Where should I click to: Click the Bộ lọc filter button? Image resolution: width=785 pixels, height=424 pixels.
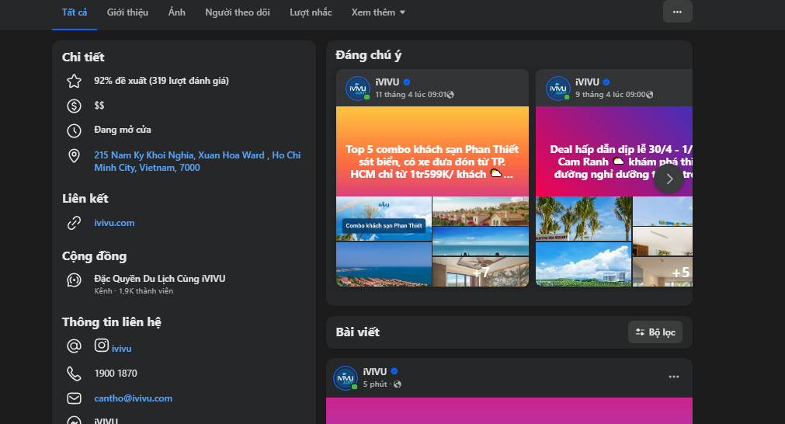coord(655,332)
